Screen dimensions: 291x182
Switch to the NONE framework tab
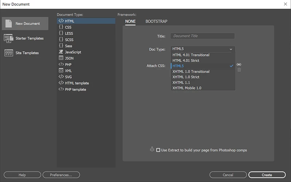[130, 21]
